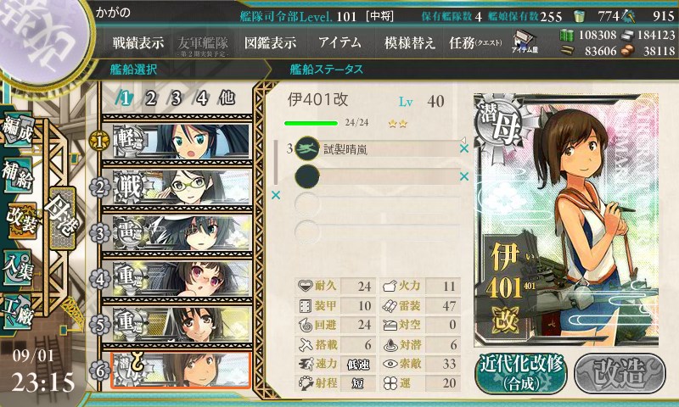The height and width of the screenshot is (407, 679).
Task: Open the 戦績表示 records menu
Action: [x=138, y=42]
